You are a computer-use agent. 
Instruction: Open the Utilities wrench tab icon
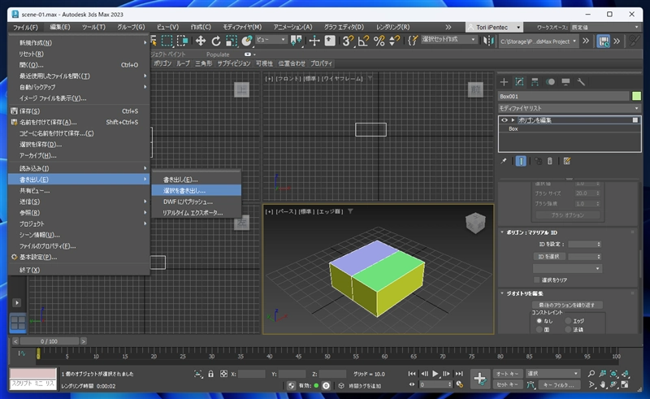pyautogui.click(x=581, y=82)
